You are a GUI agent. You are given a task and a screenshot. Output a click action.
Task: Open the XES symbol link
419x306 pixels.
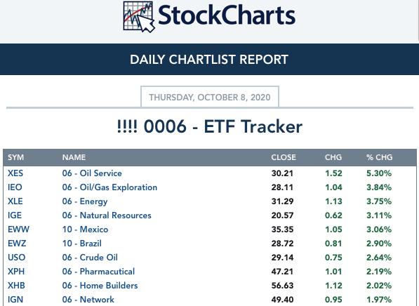pyautogui.click(x=15, y=173)
